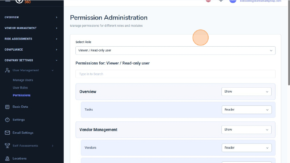Click the language flag icon
The image size is (290, 163).
tap(208, 1)
